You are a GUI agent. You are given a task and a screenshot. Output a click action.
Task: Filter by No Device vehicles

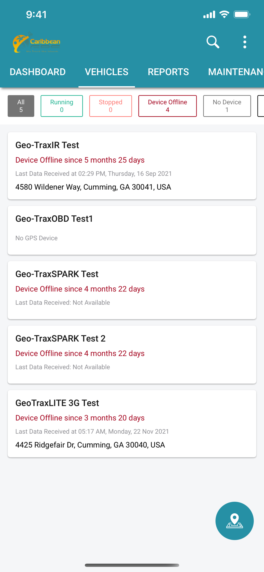[x=227, y=106]
